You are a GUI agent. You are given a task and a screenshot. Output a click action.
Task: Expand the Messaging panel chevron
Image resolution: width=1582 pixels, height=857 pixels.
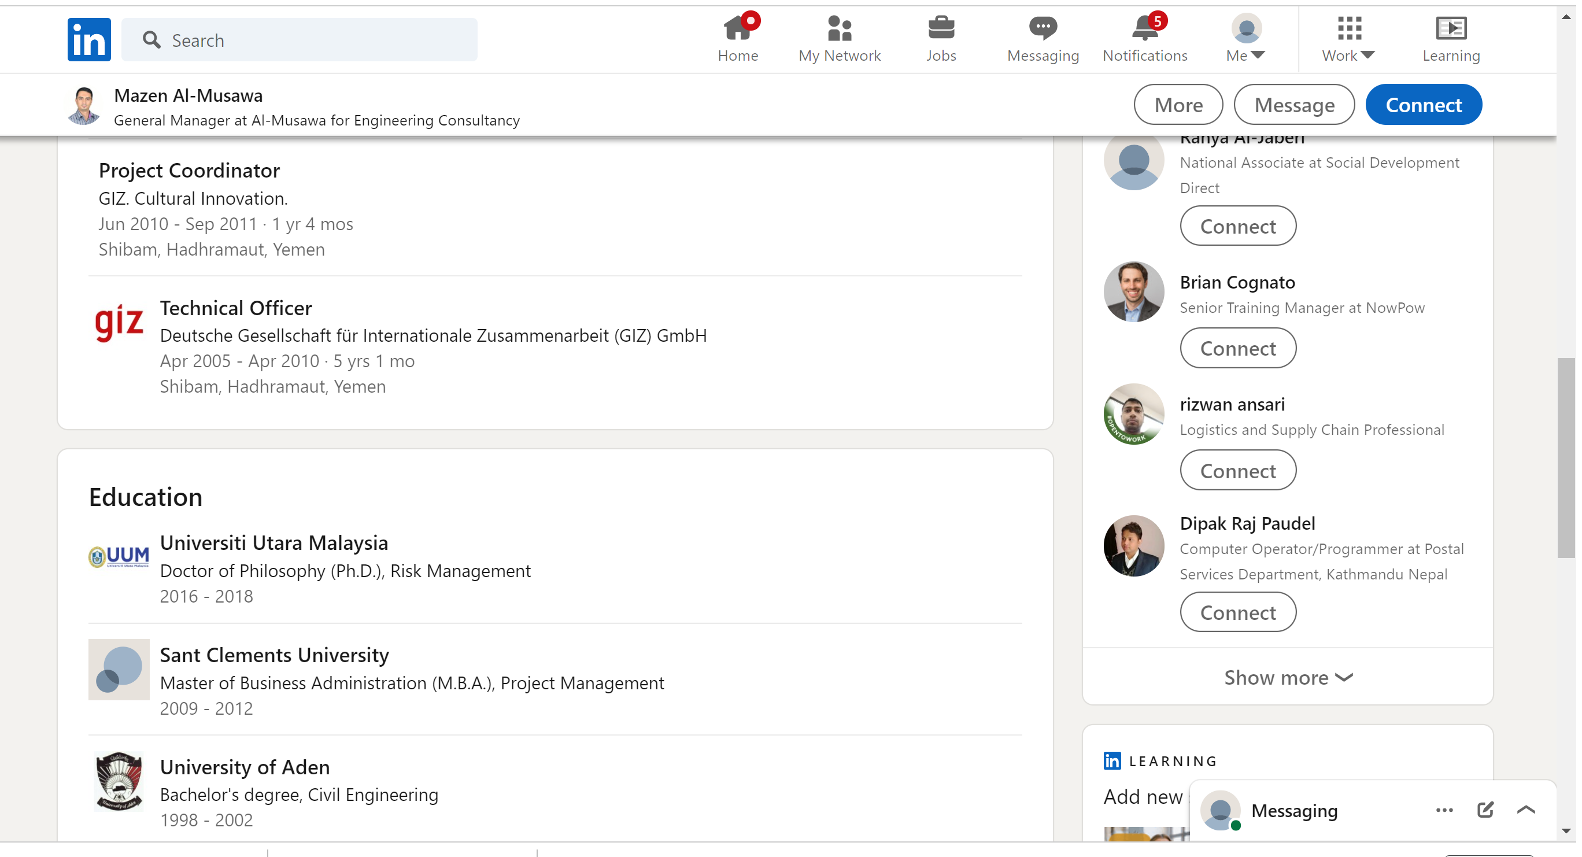point(1525,810)
